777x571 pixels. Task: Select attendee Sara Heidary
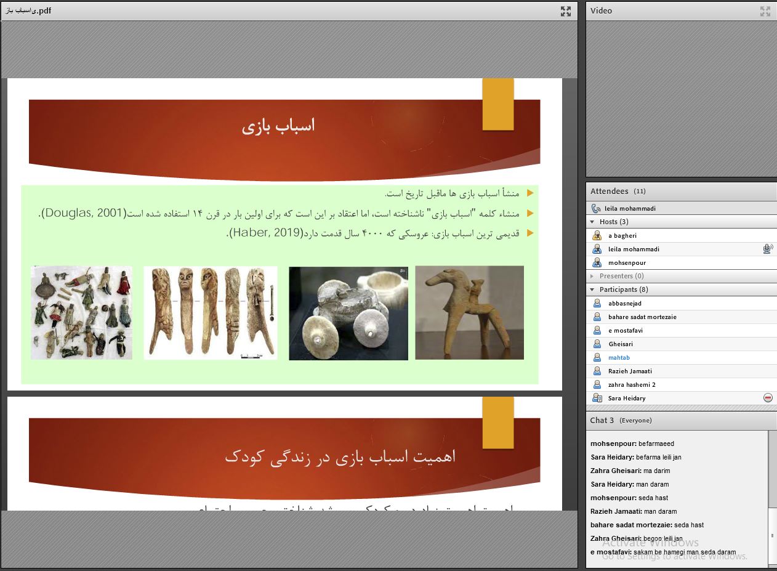pyautogui.click(x=681, y=399)
